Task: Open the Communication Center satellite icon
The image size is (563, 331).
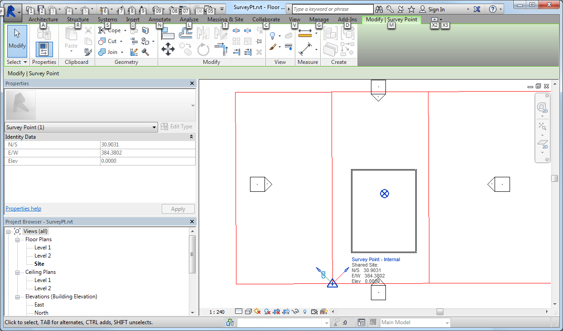Action: point(401,9)
